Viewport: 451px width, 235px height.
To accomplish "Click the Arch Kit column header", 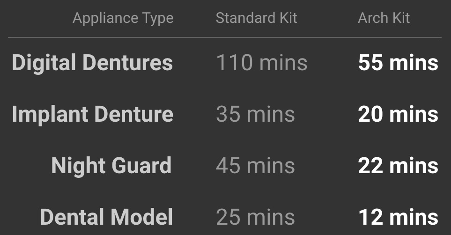I will point(384,18).
